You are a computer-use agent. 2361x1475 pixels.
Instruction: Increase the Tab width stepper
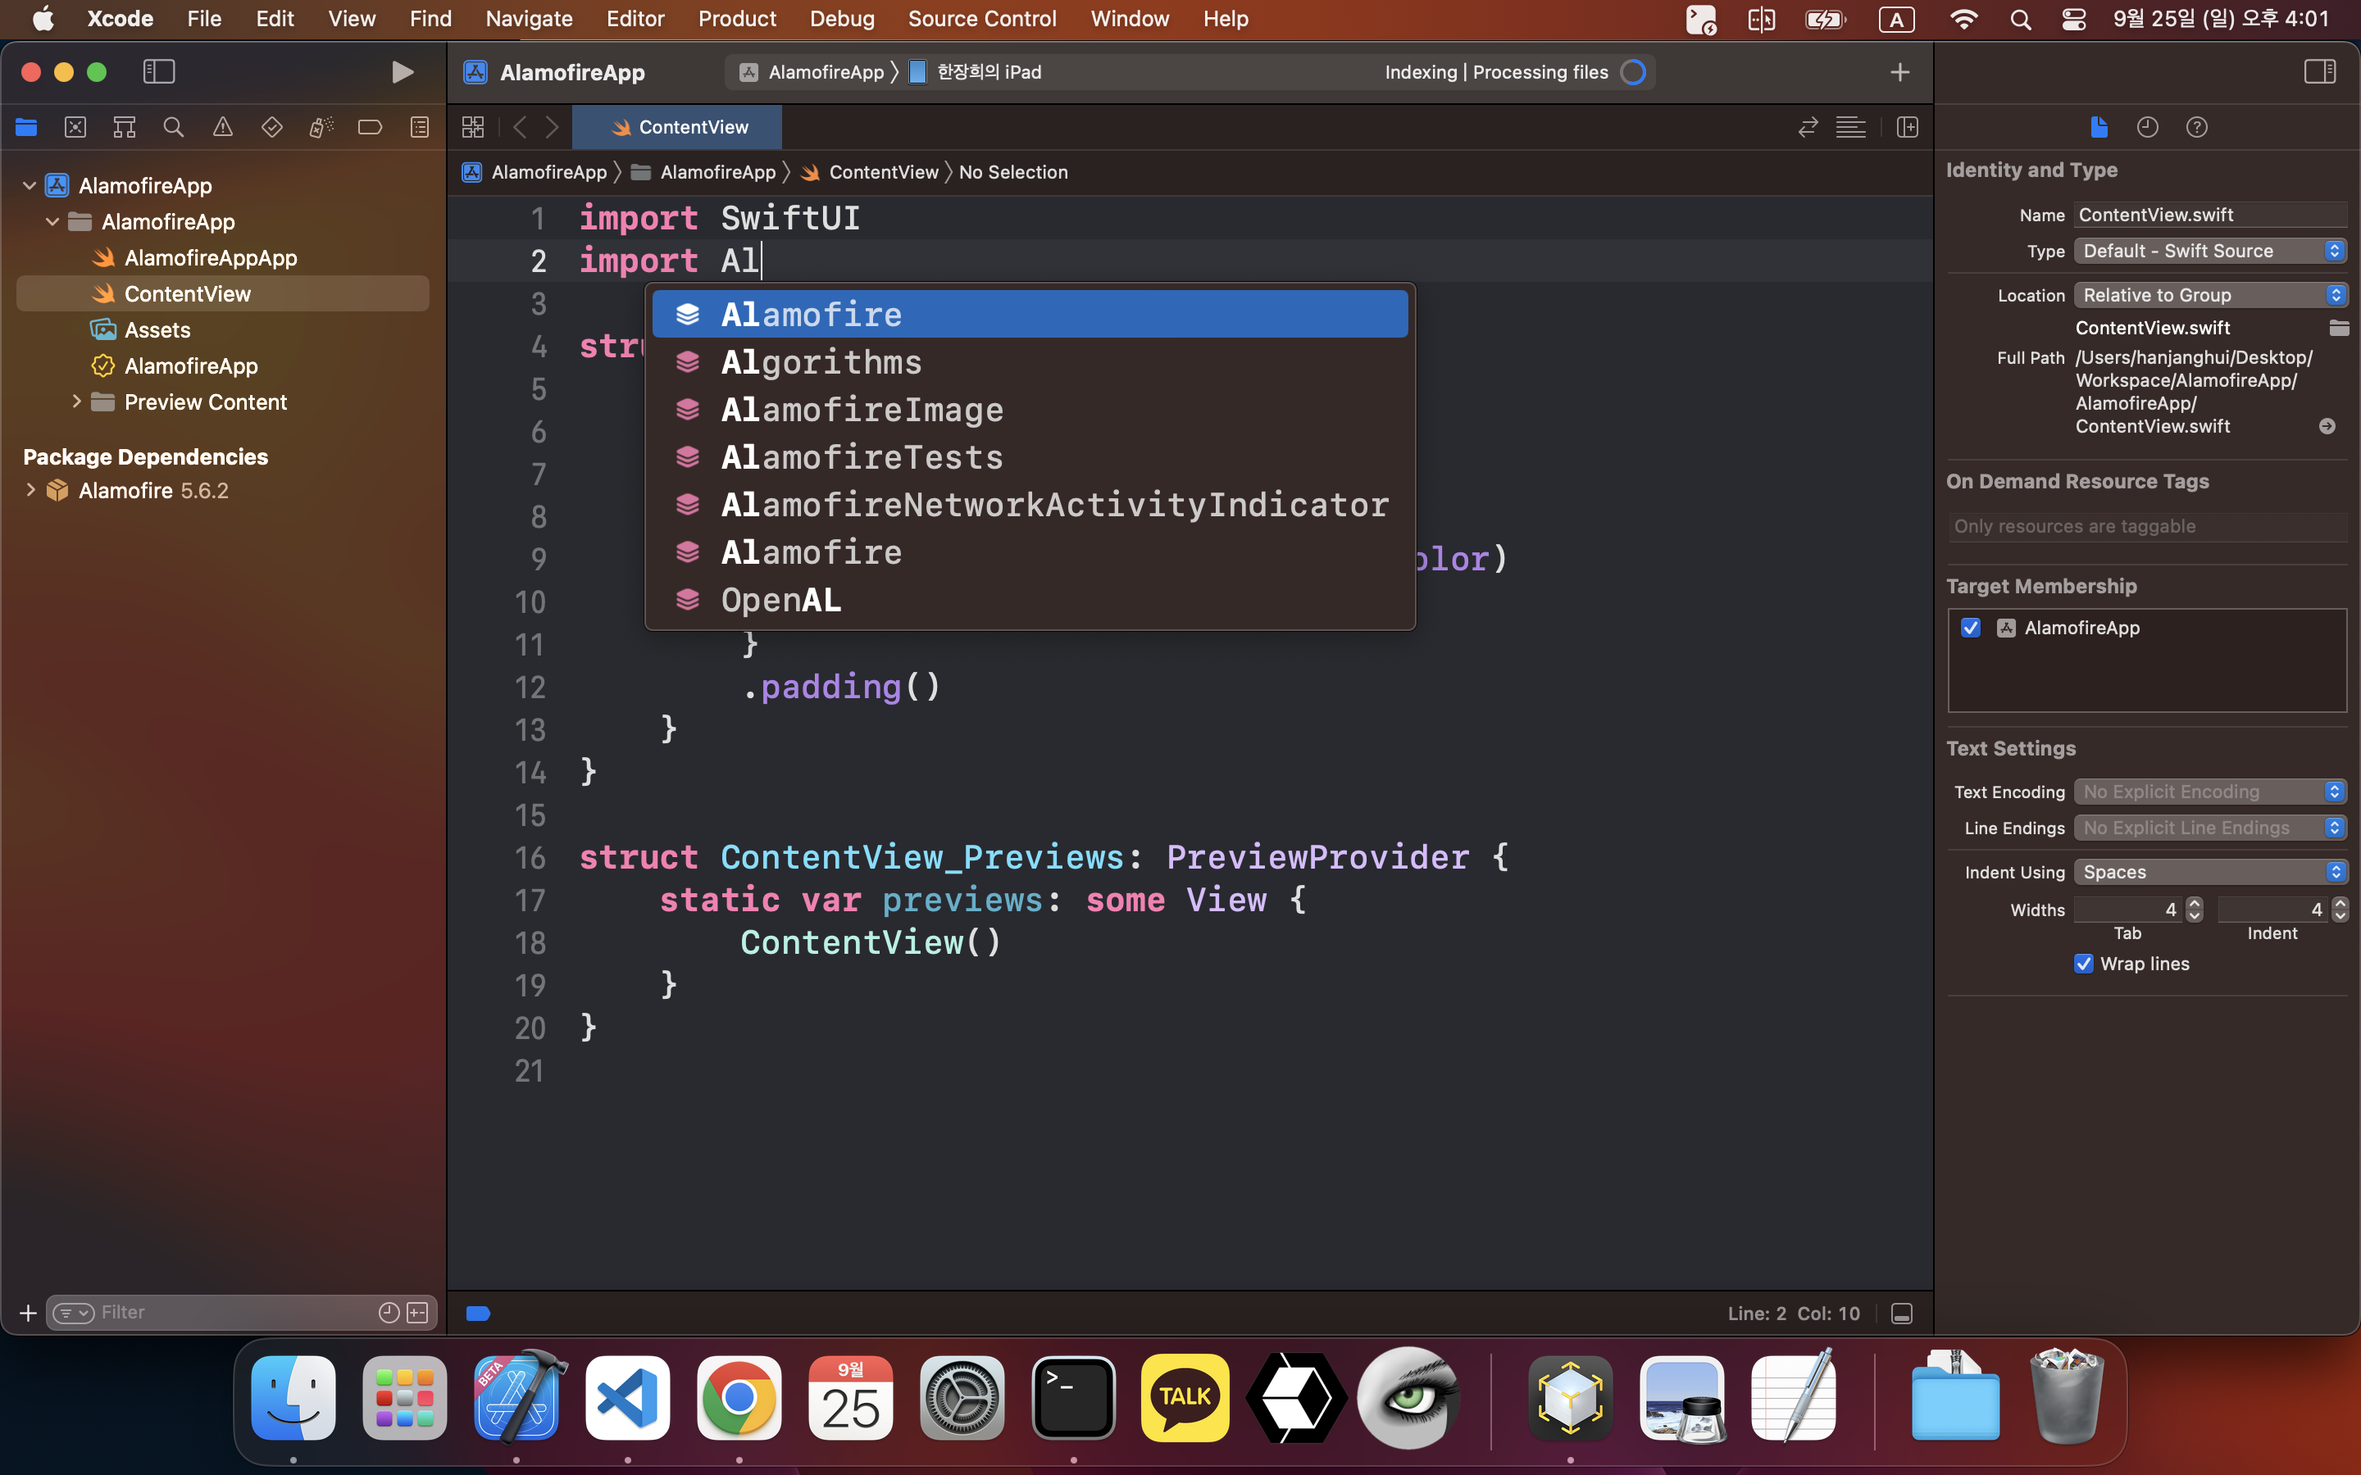coord(2194,903)
